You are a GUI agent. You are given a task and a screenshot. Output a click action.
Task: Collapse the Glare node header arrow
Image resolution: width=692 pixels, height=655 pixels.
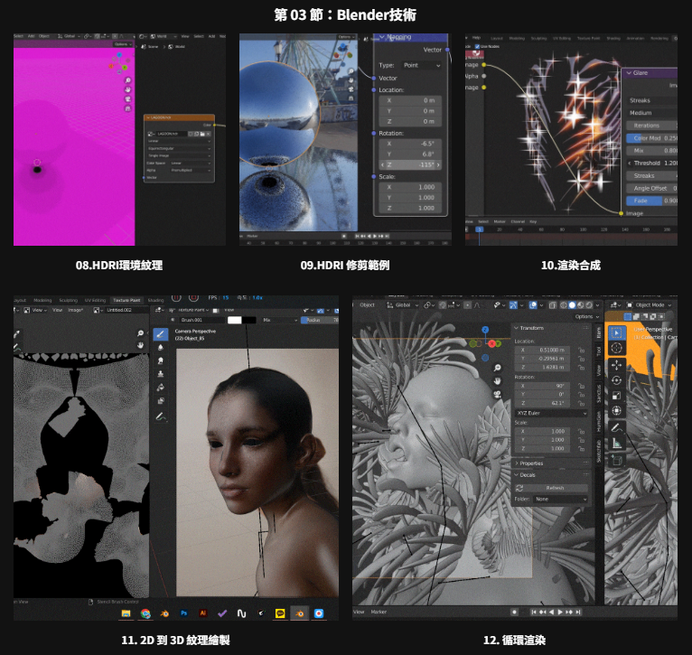click(629, 73)
